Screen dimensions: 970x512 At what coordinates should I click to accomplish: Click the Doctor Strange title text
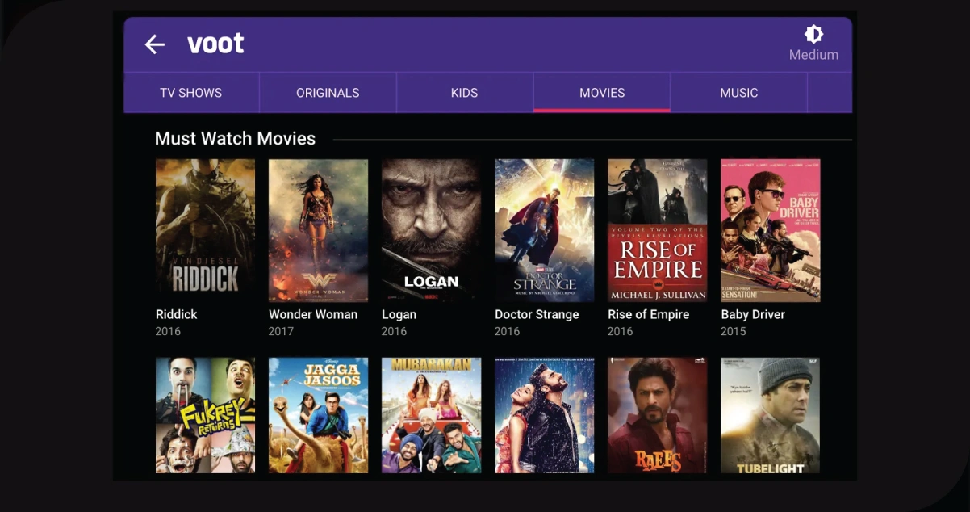point(537,314)
